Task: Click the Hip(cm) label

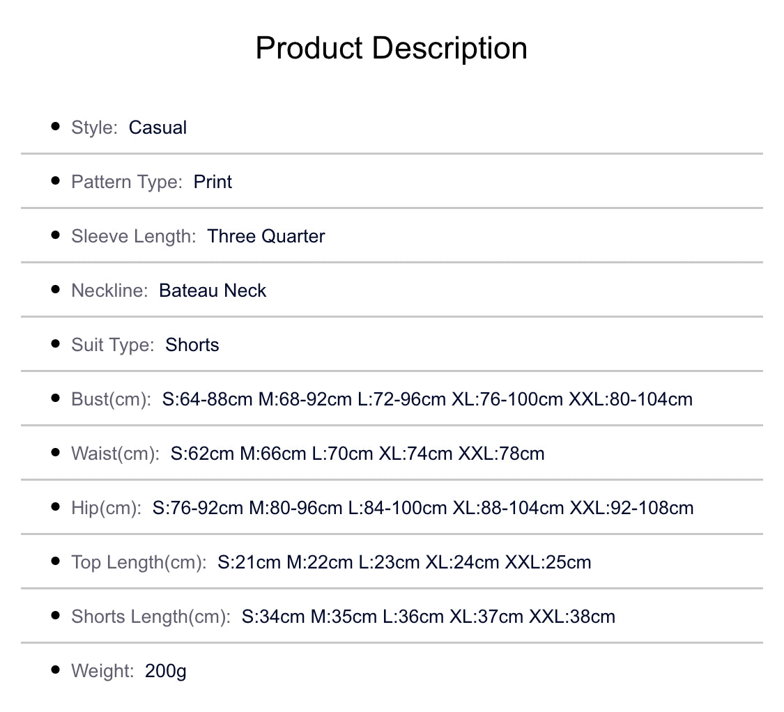Action: click(x=106, y=508)
